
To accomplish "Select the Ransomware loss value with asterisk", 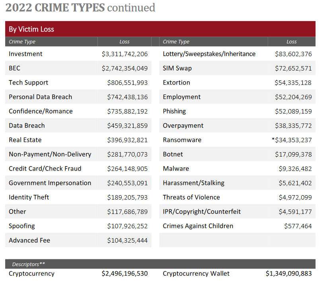I will click(x=291, y=140).
